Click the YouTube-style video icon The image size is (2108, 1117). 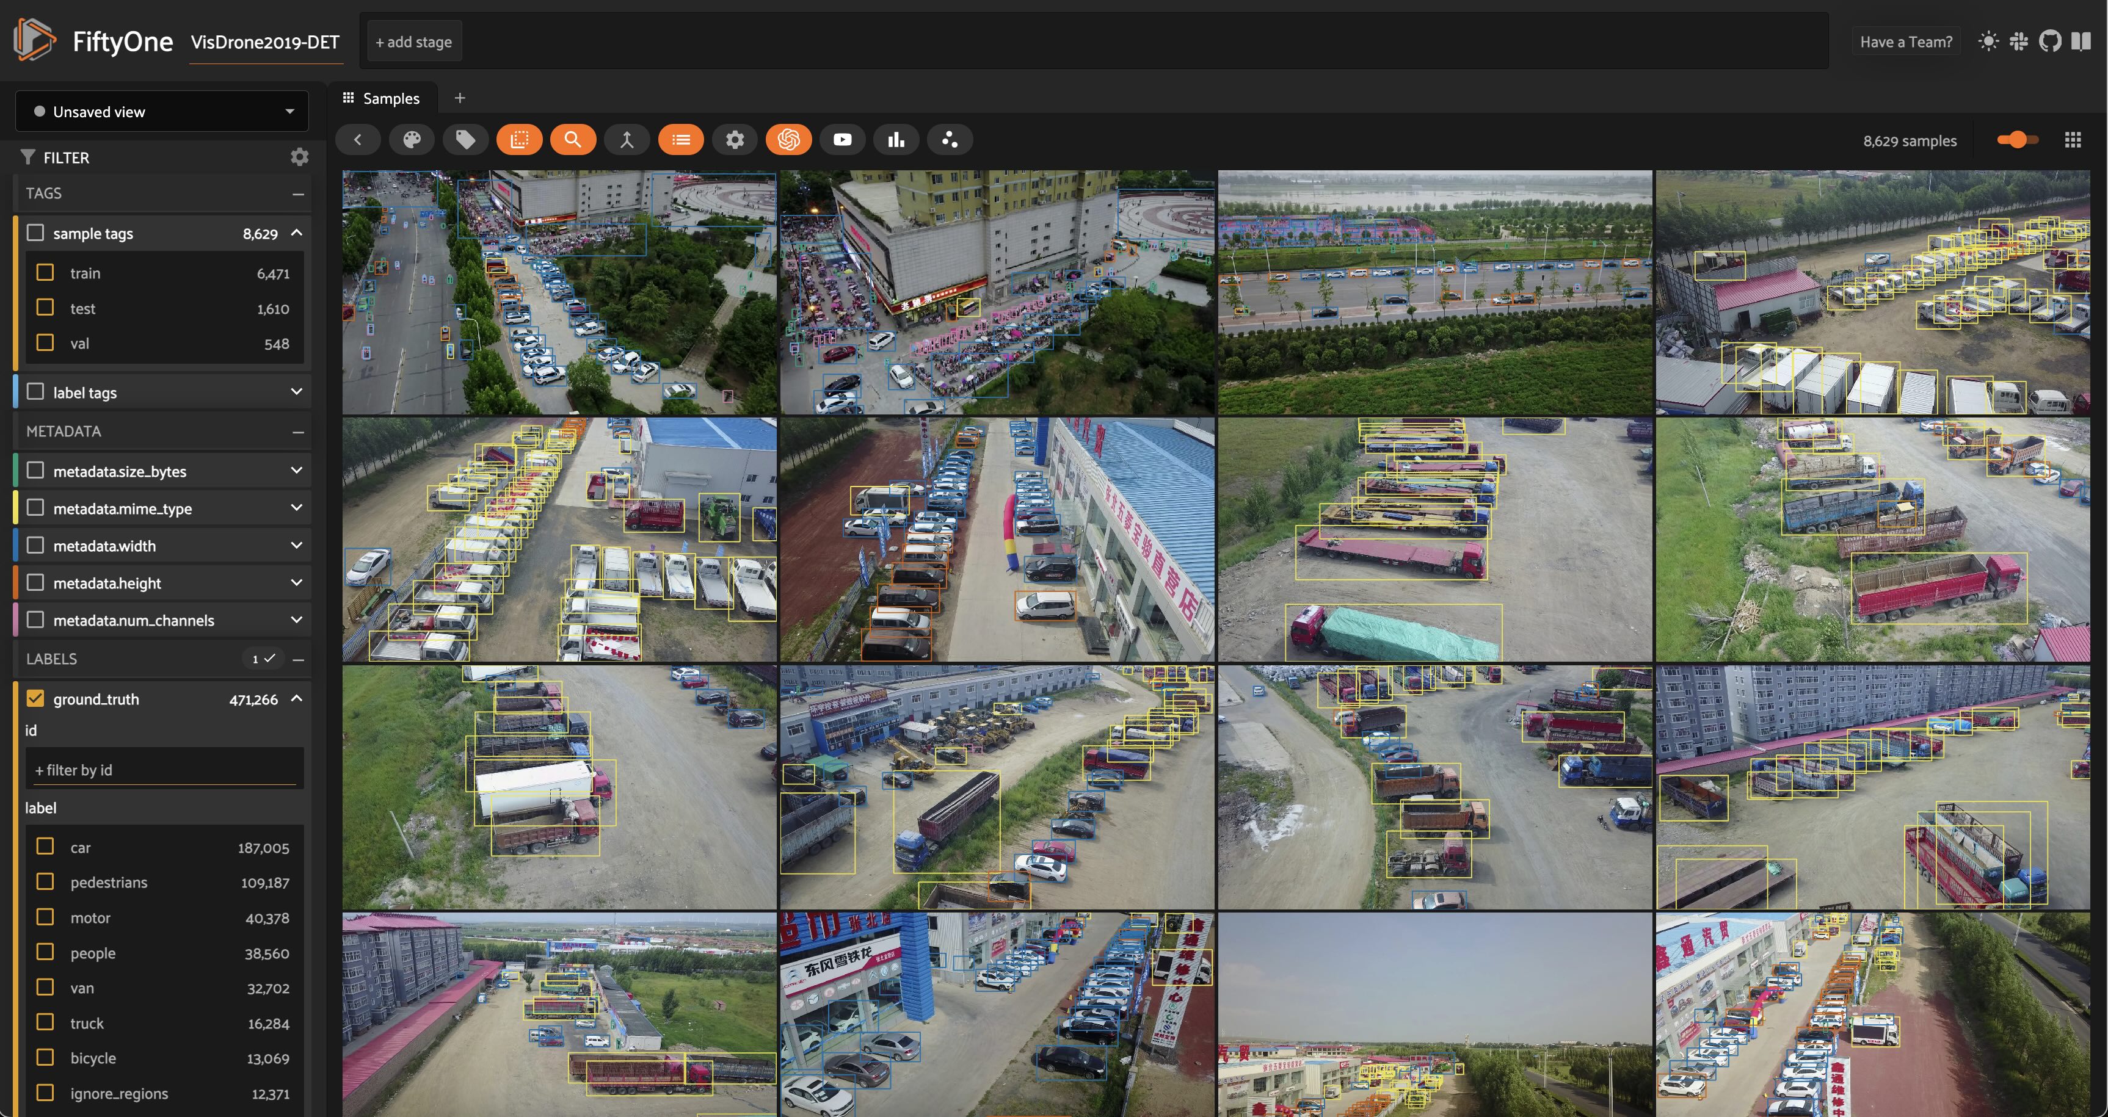pos(842,140)
